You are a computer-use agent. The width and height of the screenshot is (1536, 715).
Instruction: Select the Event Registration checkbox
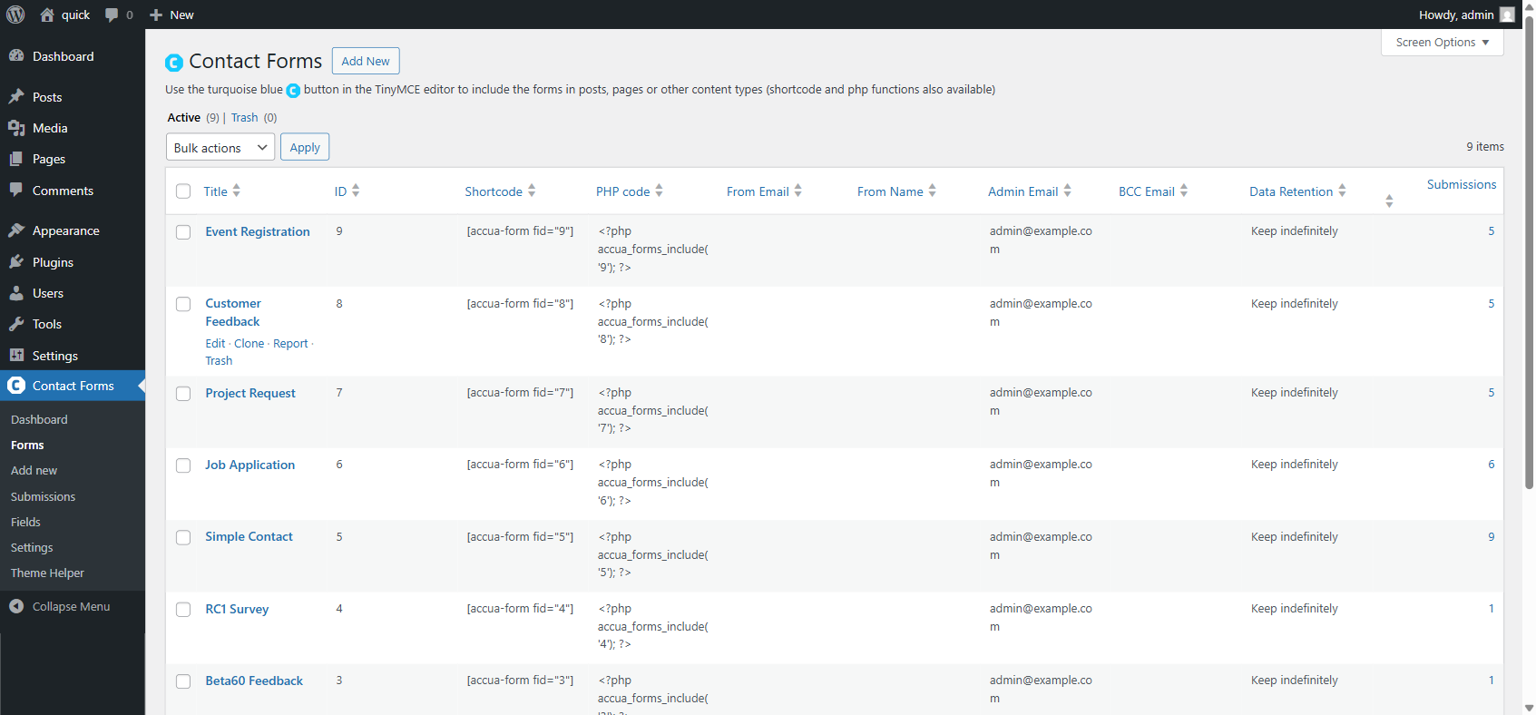pos(183,232)
